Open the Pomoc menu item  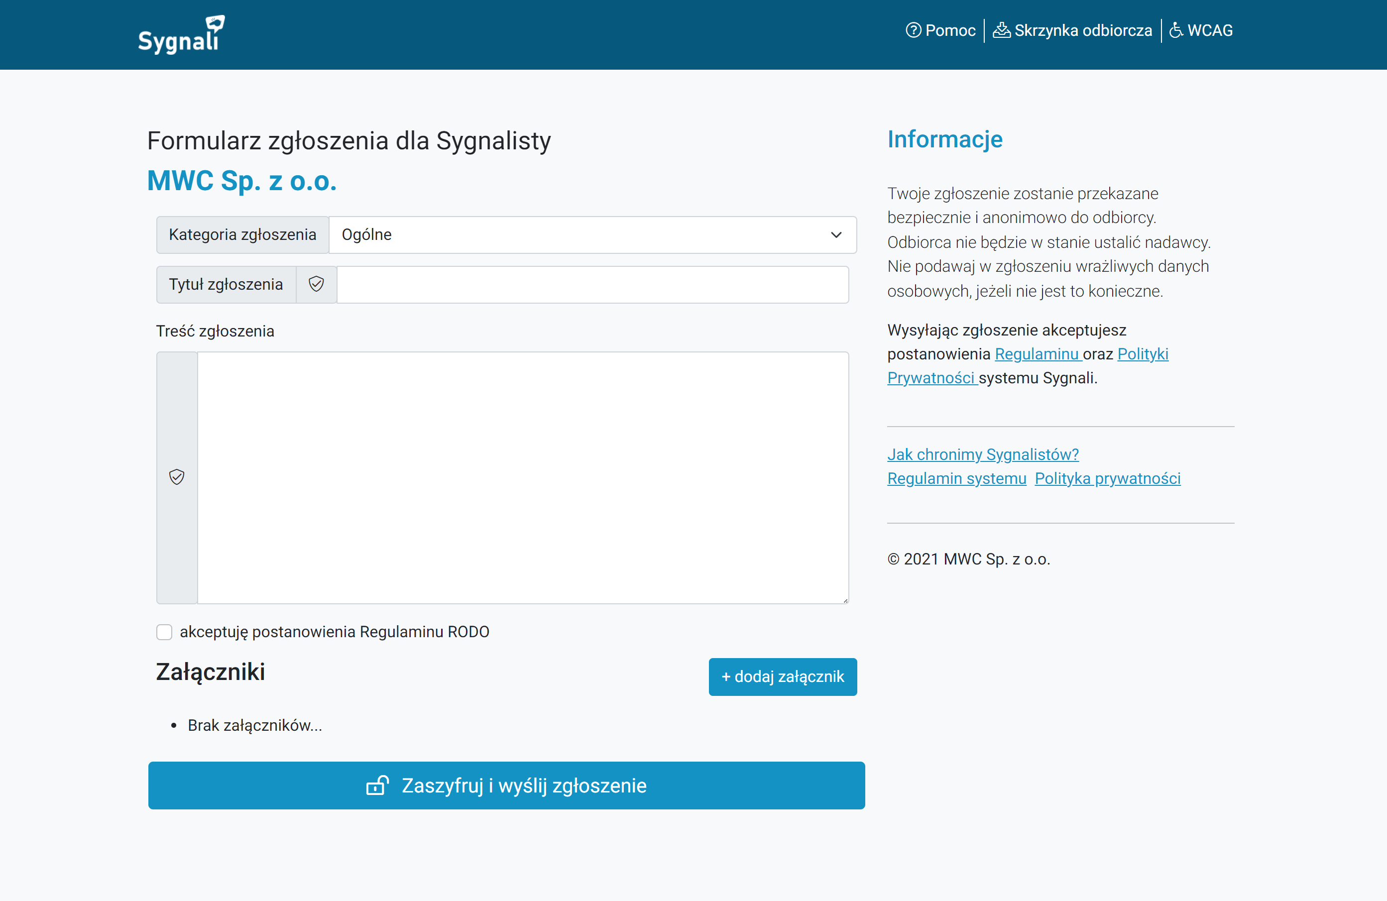[950, 30]
